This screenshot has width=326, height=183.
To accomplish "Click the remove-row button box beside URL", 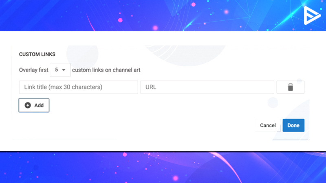I will point(291,87).
